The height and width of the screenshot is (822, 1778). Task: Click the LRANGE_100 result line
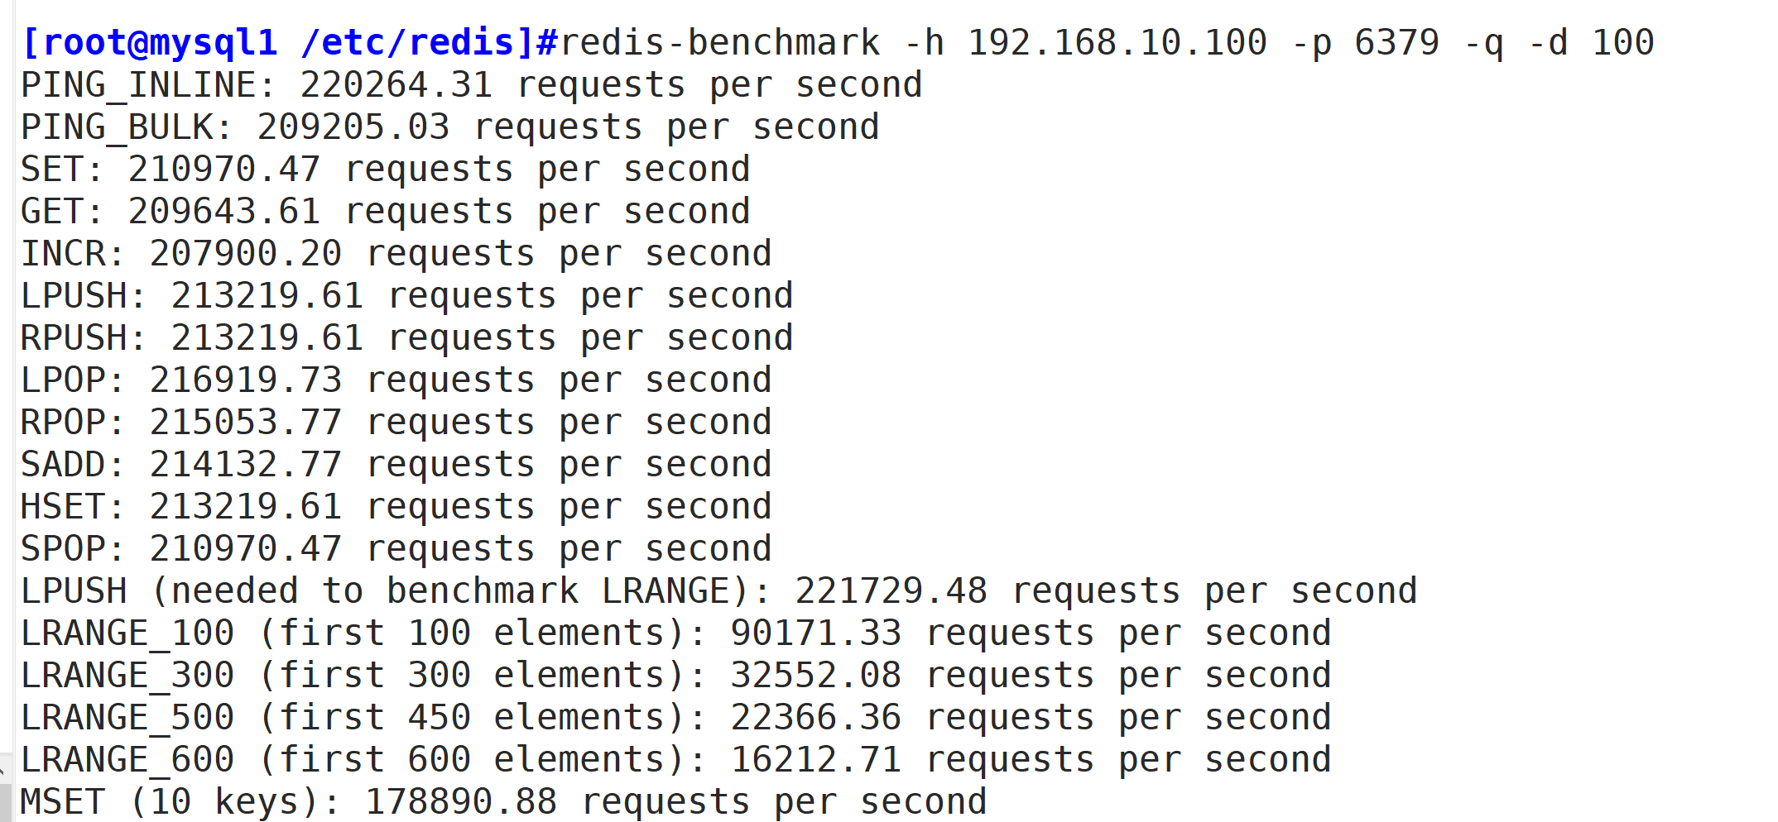pos(676,633)
